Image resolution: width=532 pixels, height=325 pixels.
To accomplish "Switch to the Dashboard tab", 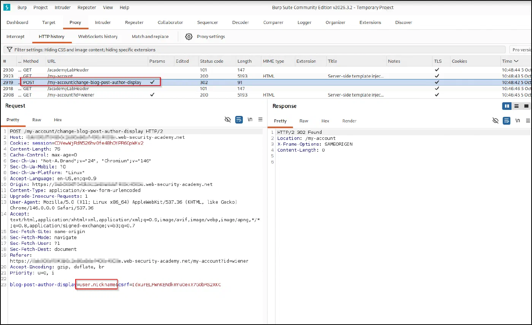I will 17,22.
